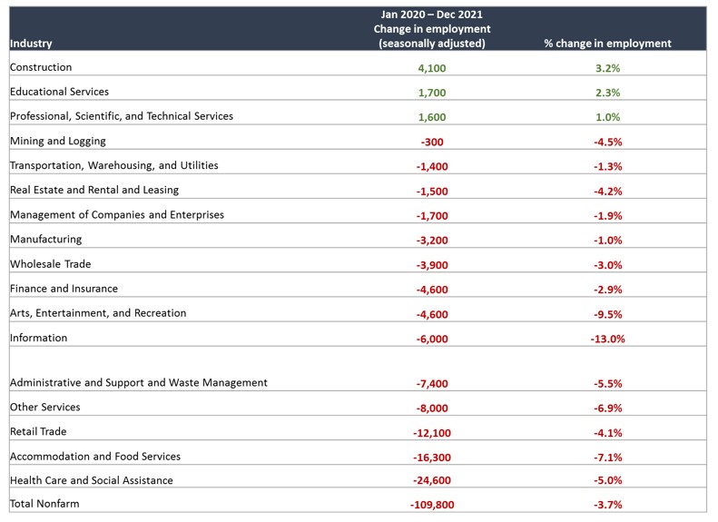Viewport: 718px width, 522px height.
Task: Click Educational Services 2.3% value
Action: (607, 93)
